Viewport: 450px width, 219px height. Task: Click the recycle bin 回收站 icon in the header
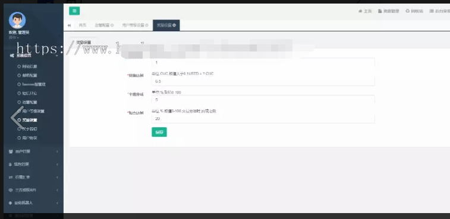(408, 11)
